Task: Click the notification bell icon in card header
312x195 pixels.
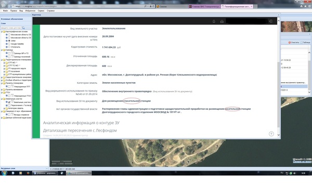Action: 214,21
